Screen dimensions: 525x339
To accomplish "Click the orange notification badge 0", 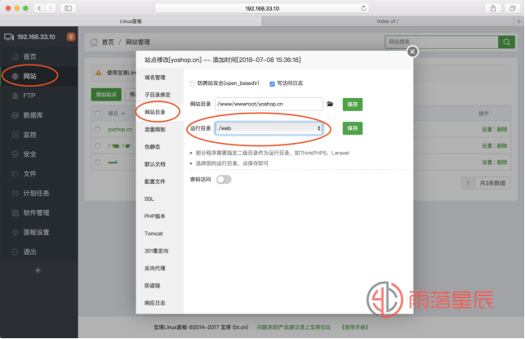I will click(71, 37).
